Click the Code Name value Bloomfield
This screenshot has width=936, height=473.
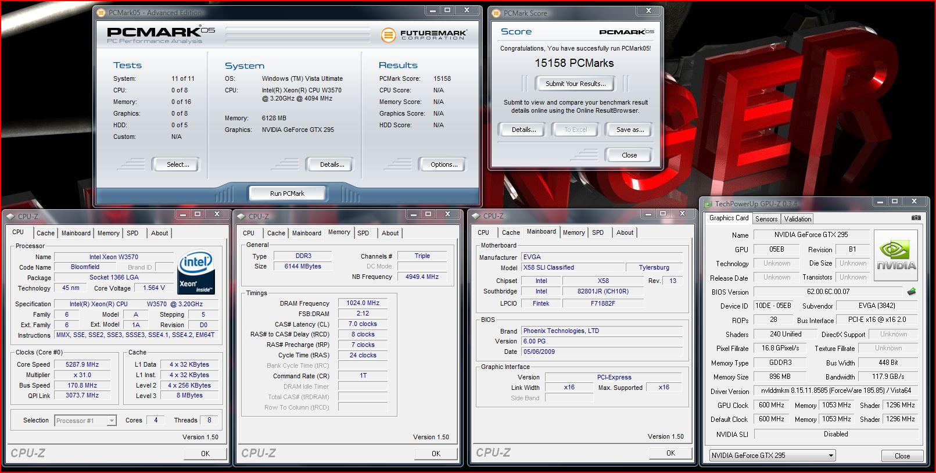point(85,267)
